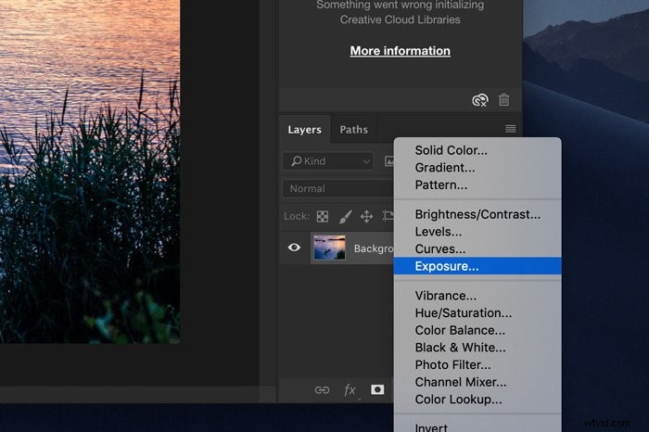Image resolution: width=649 pixels, height=432 pixels.
Task: Lock position move icon
Action: (x=366, y=216)
